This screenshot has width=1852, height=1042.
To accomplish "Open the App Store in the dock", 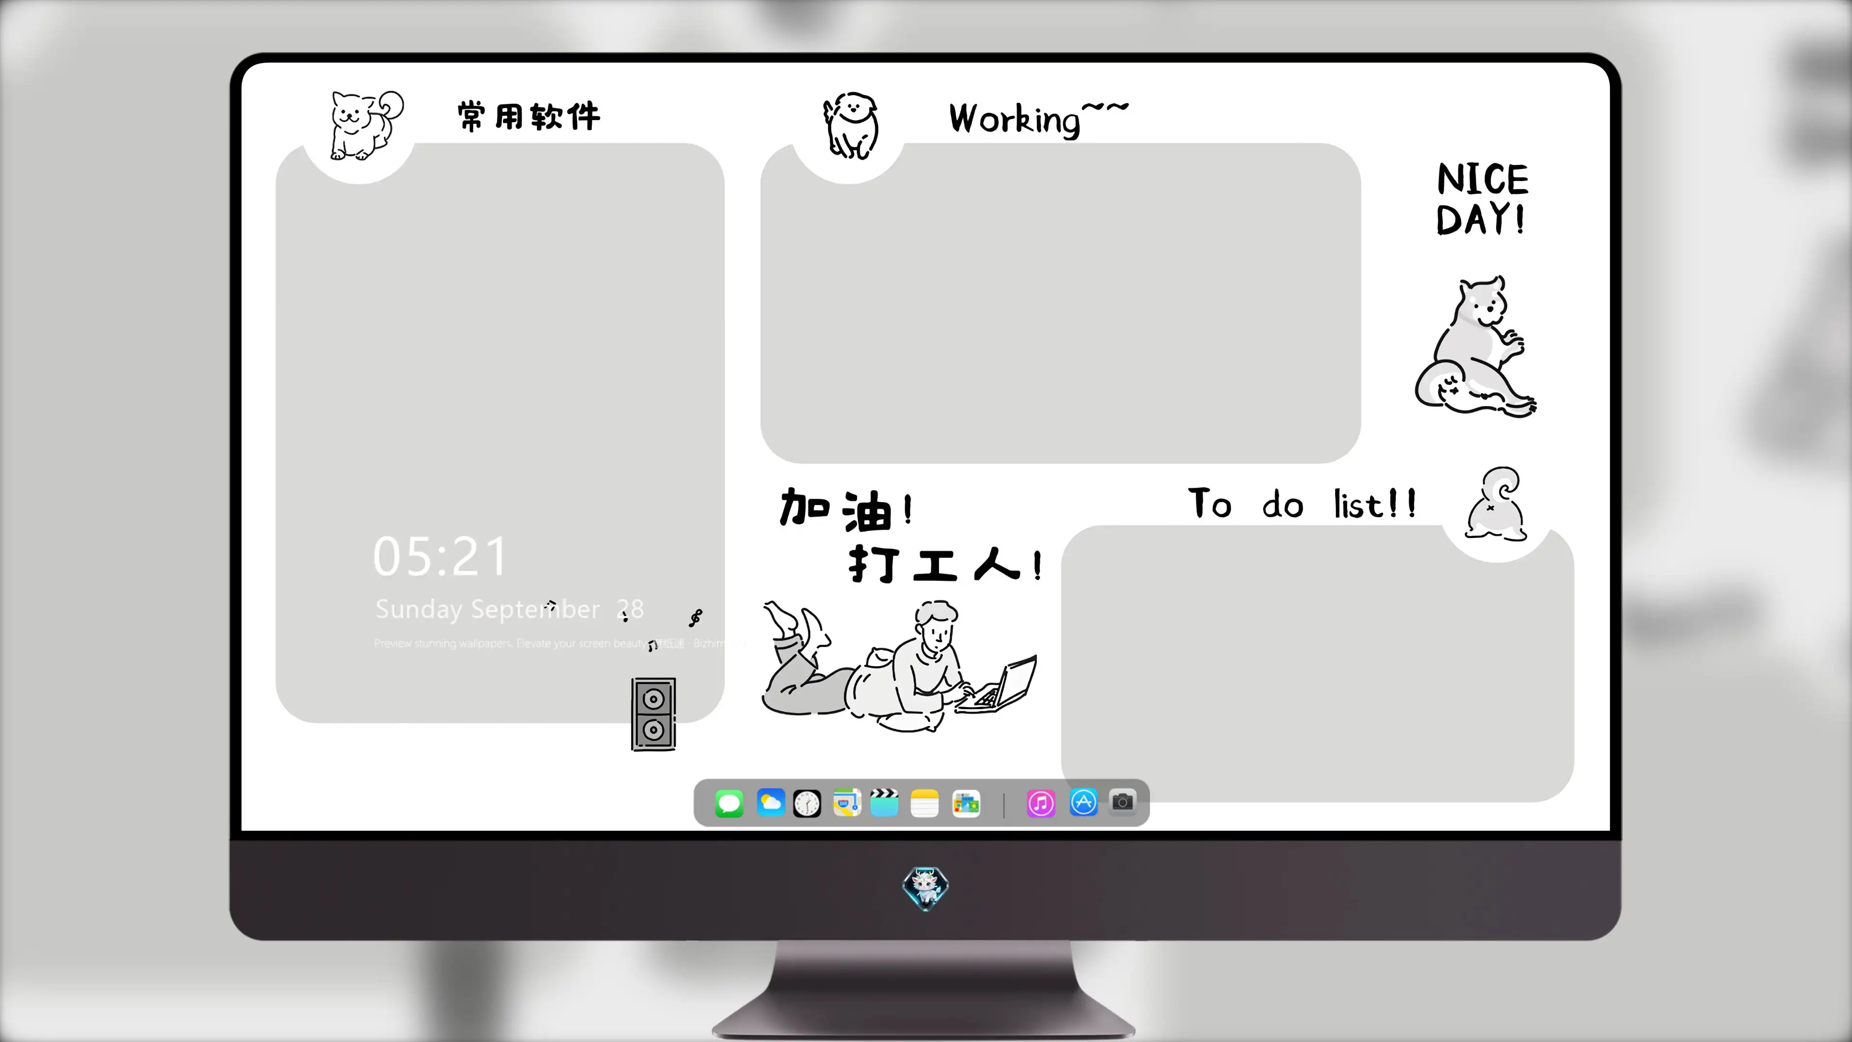I will point(1083,803).
